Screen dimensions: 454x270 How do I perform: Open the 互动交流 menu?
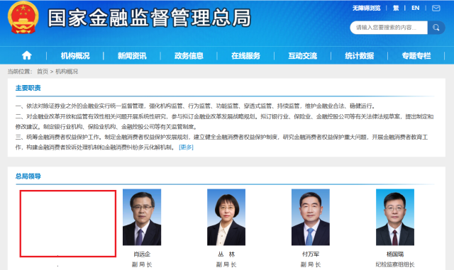tap(302, 55)
